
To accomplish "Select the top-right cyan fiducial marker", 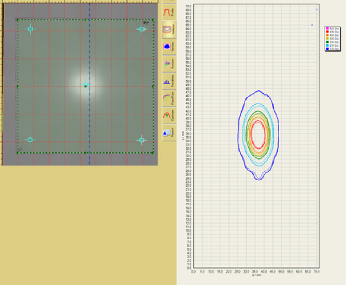I will click(x=142, y=29).
